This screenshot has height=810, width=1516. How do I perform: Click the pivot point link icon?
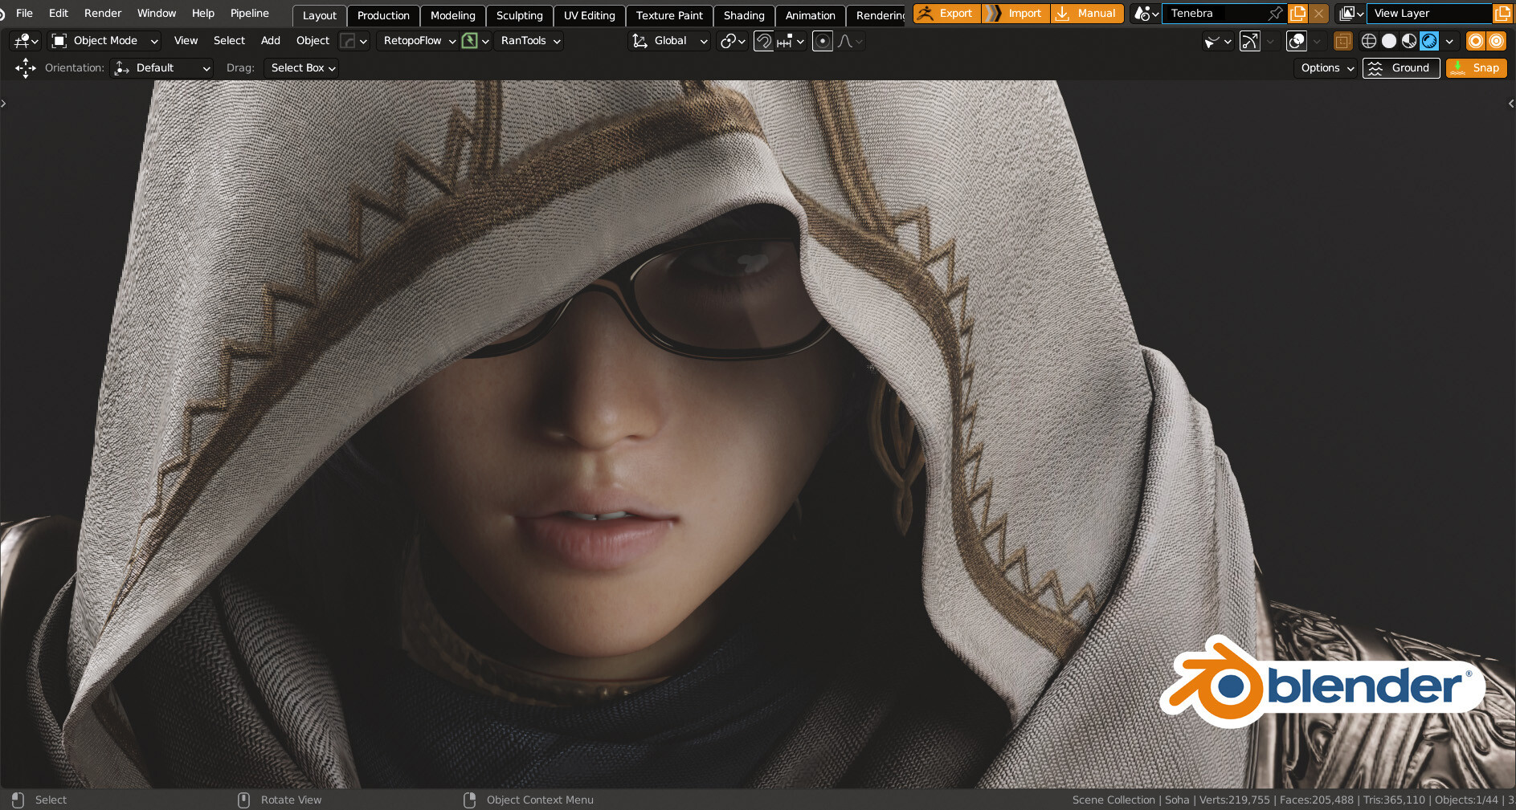pyautogui.click(x=733, y=41)
